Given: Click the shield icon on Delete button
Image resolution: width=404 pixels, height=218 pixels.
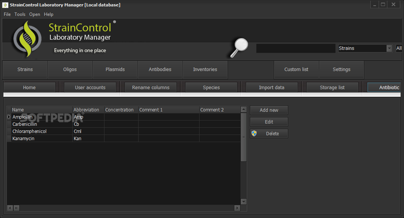Looking at the screenshot, I should (254, 133).
